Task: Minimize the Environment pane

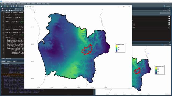Action: [x=168, y=9]
